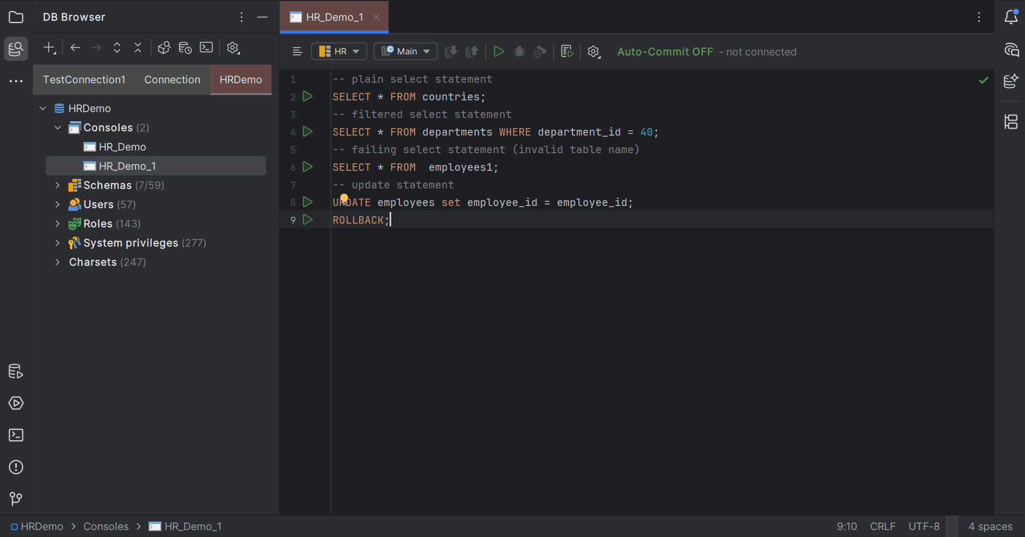Open the Main session dropdown
Image resolution: width=1025 pixels, height=537 pixels.
[x=405, y=51]
